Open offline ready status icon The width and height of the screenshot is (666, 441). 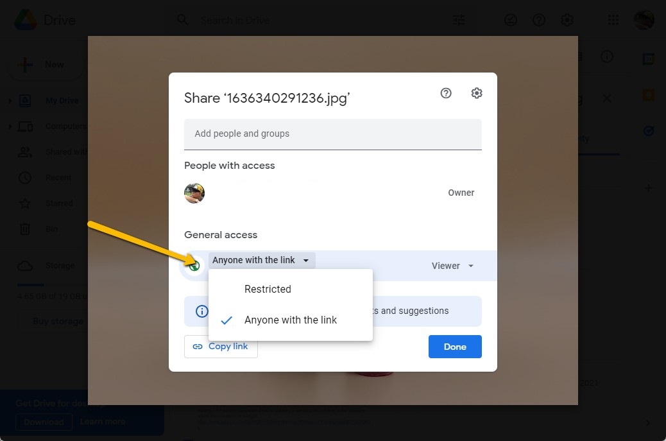coord(511,20)
